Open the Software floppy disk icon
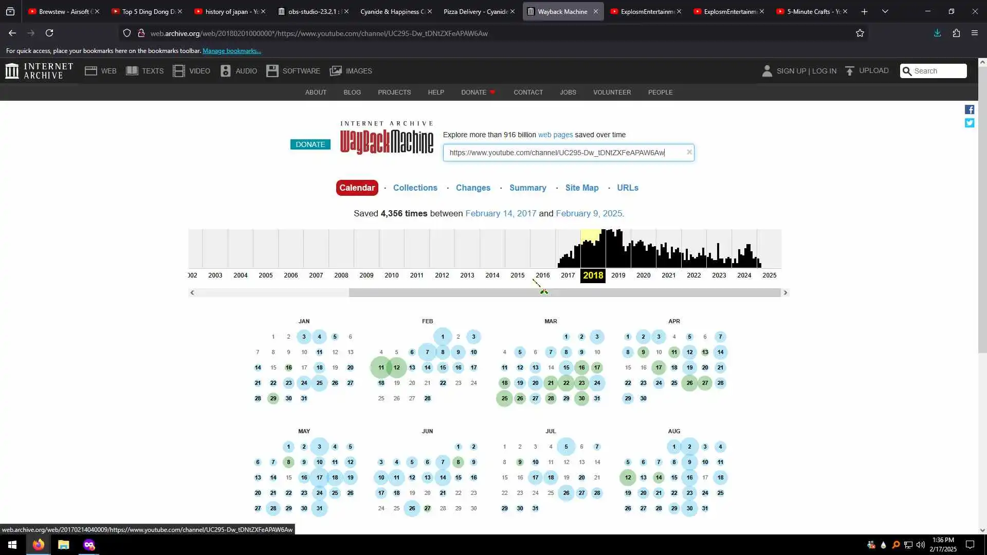 272,71
